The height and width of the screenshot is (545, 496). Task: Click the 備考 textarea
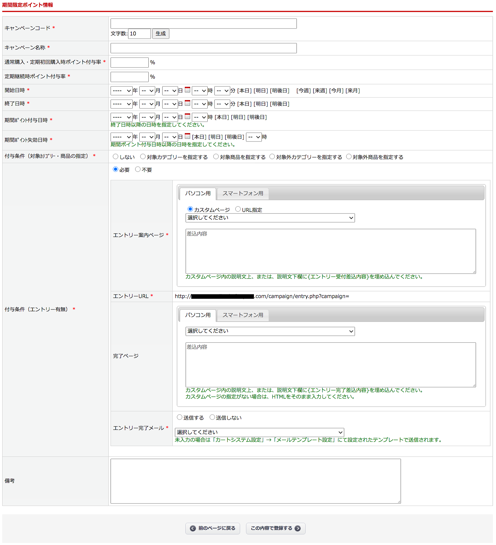(x=256, y=481)
